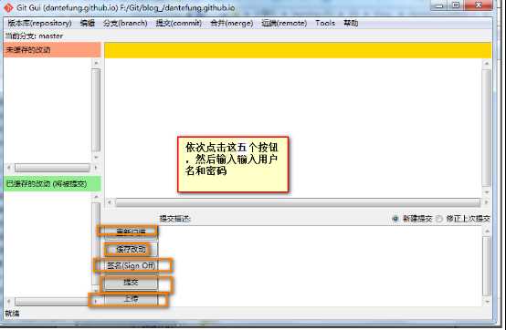Open the 帮助 help menu
The height and width of the screenshot is (330, 506).
pos(351,23)
